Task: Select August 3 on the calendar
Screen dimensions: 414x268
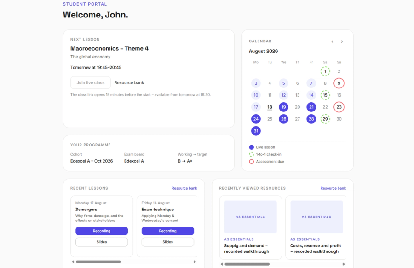Action: point(256,83)
